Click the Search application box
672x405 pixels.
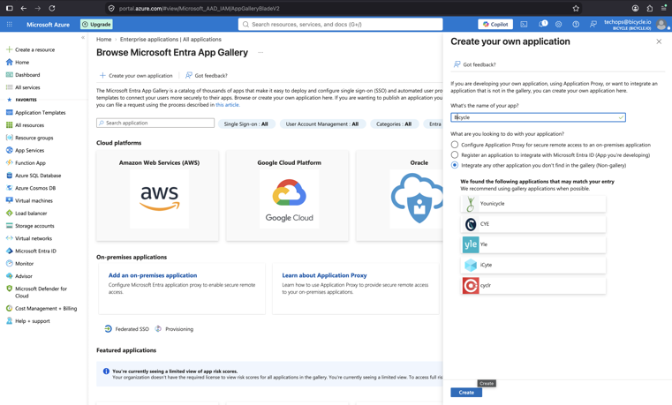[x=155, y=123]
